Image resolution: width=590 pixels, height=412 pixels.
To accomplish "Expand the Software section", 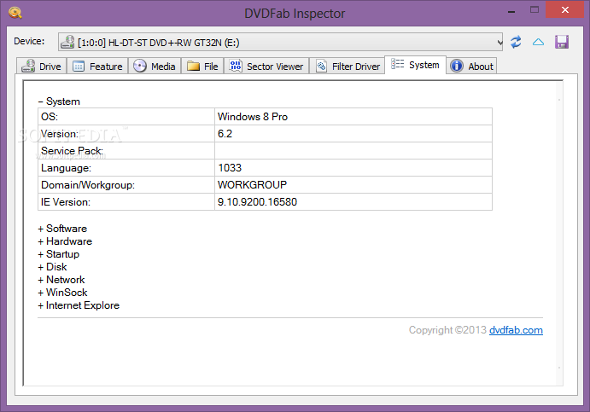I will [62, 229].
